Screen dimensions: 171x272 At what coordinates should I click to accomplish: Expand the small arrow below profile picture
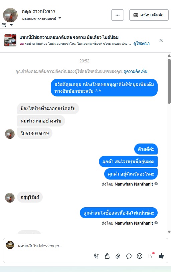11,25
